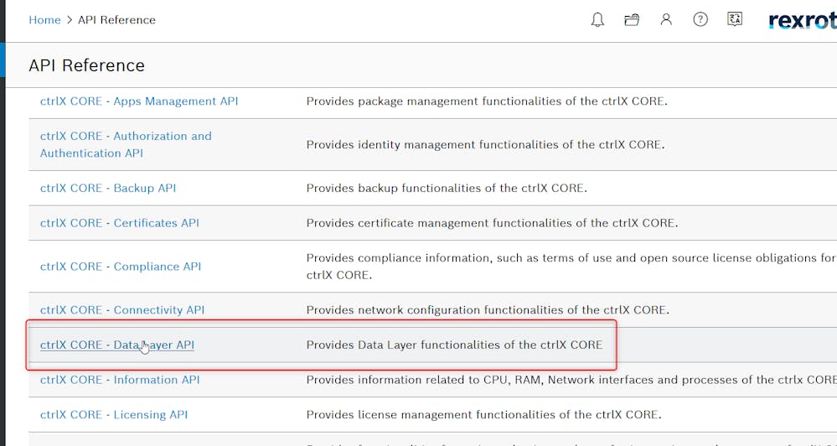Click the Rexroth logo
Screen dimensions: 837x446
(802, 21)
